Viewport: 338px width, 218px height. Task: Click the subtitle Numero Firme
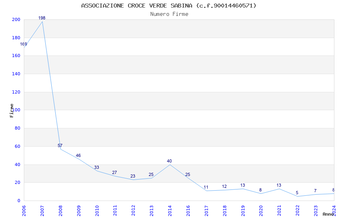tap(169, 14)
